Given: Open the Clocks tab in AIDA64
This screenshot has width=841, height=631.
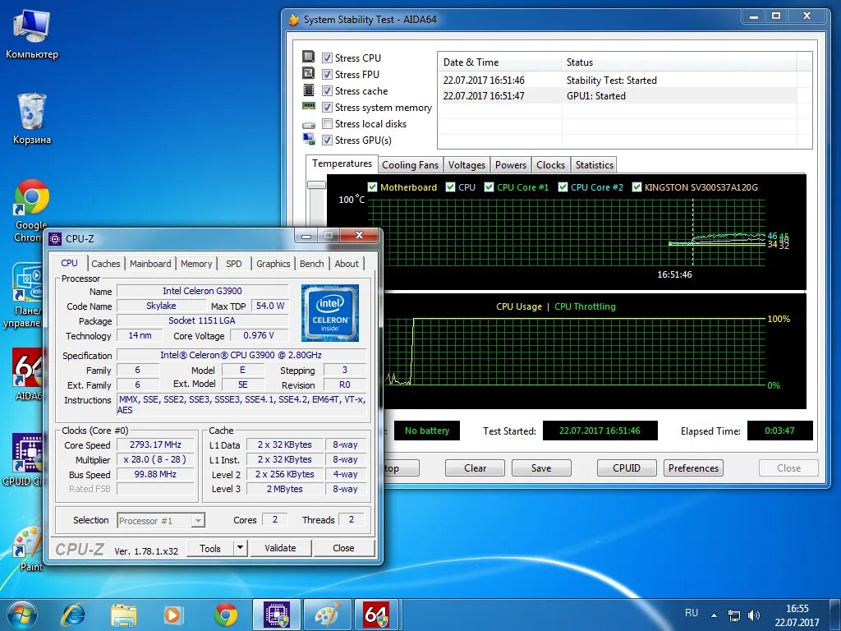Looking at the screenshot, I should click(550, 165).
